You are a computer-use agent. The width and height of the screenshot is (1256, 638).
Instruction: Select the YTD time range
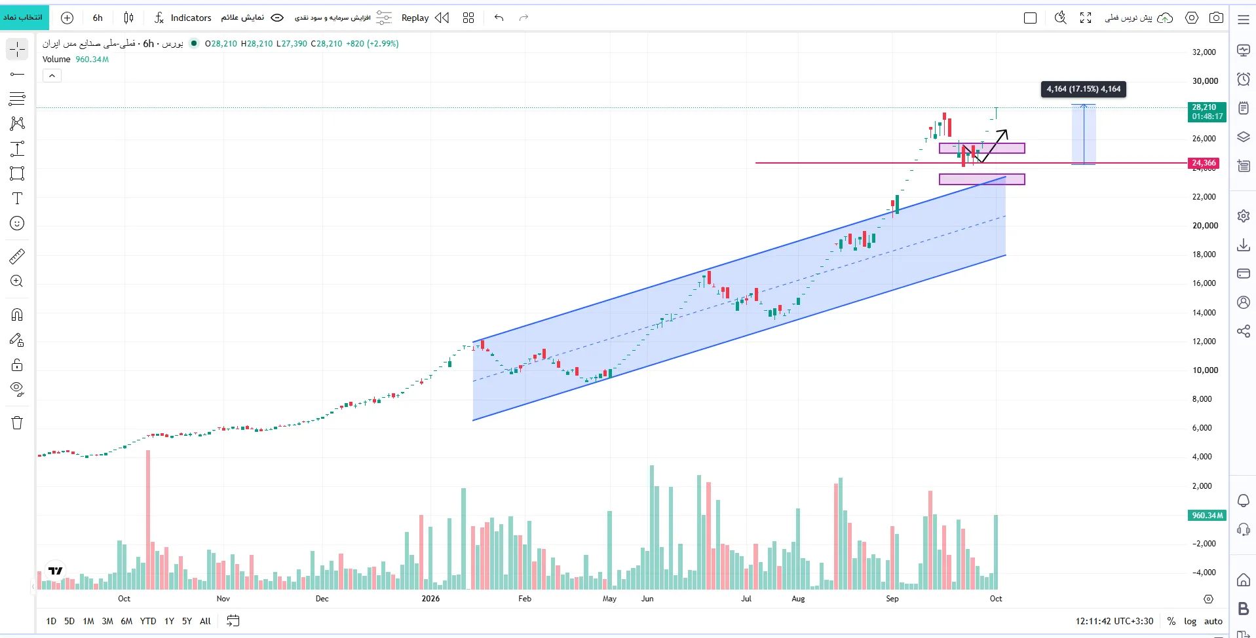148,621
